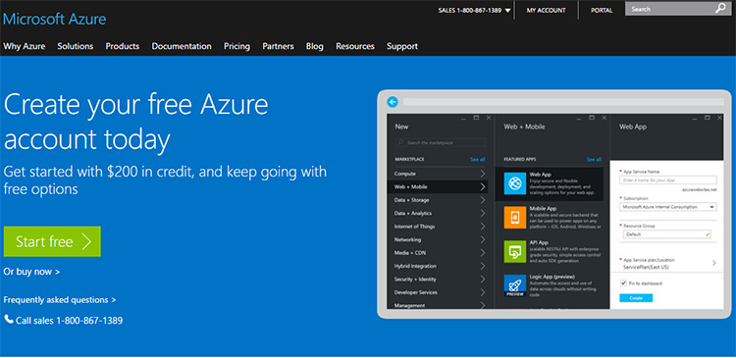This screenshot has height=358, width=736.
Task: Select the Management row
Action: (438, 304)
